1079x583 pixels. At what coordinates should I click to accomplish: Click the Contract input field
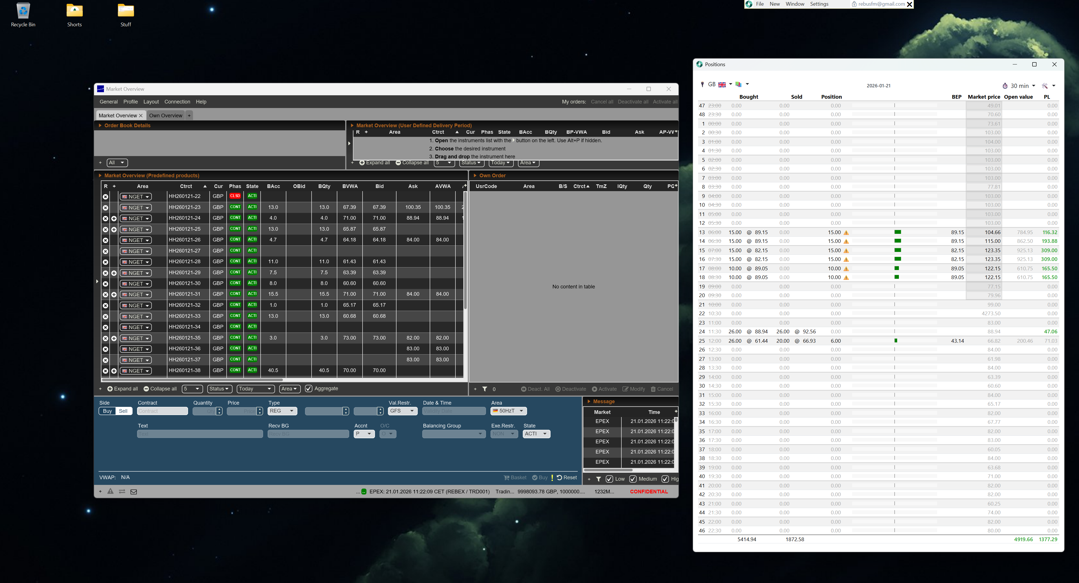tap(162, 411)
